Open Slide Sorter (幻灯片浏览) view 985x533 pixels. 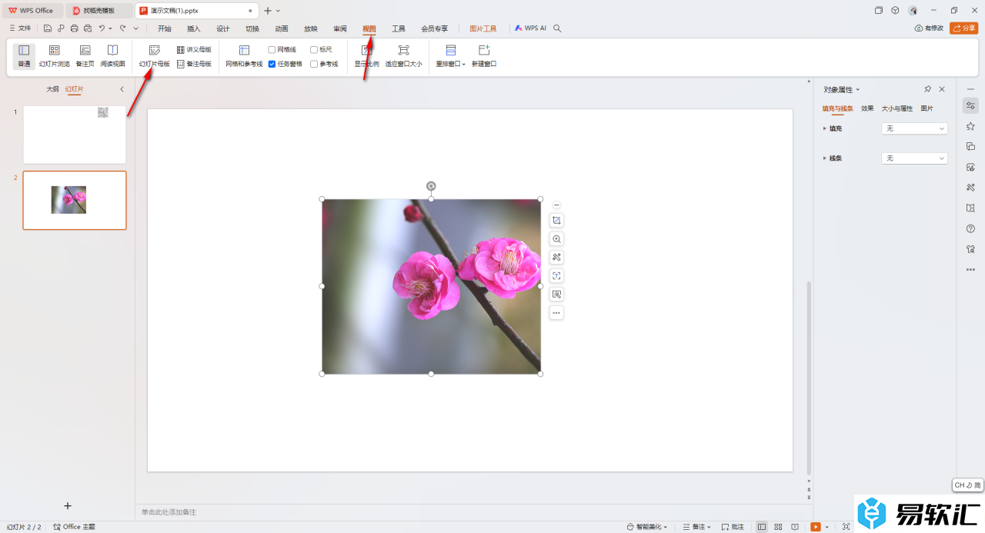coord(55,56)
